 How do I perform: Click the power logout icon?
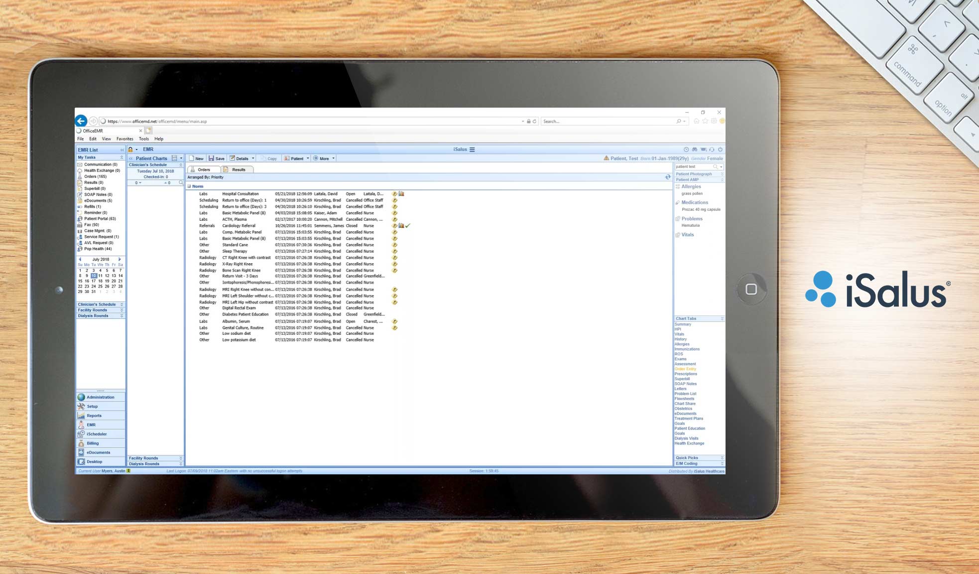720,149
